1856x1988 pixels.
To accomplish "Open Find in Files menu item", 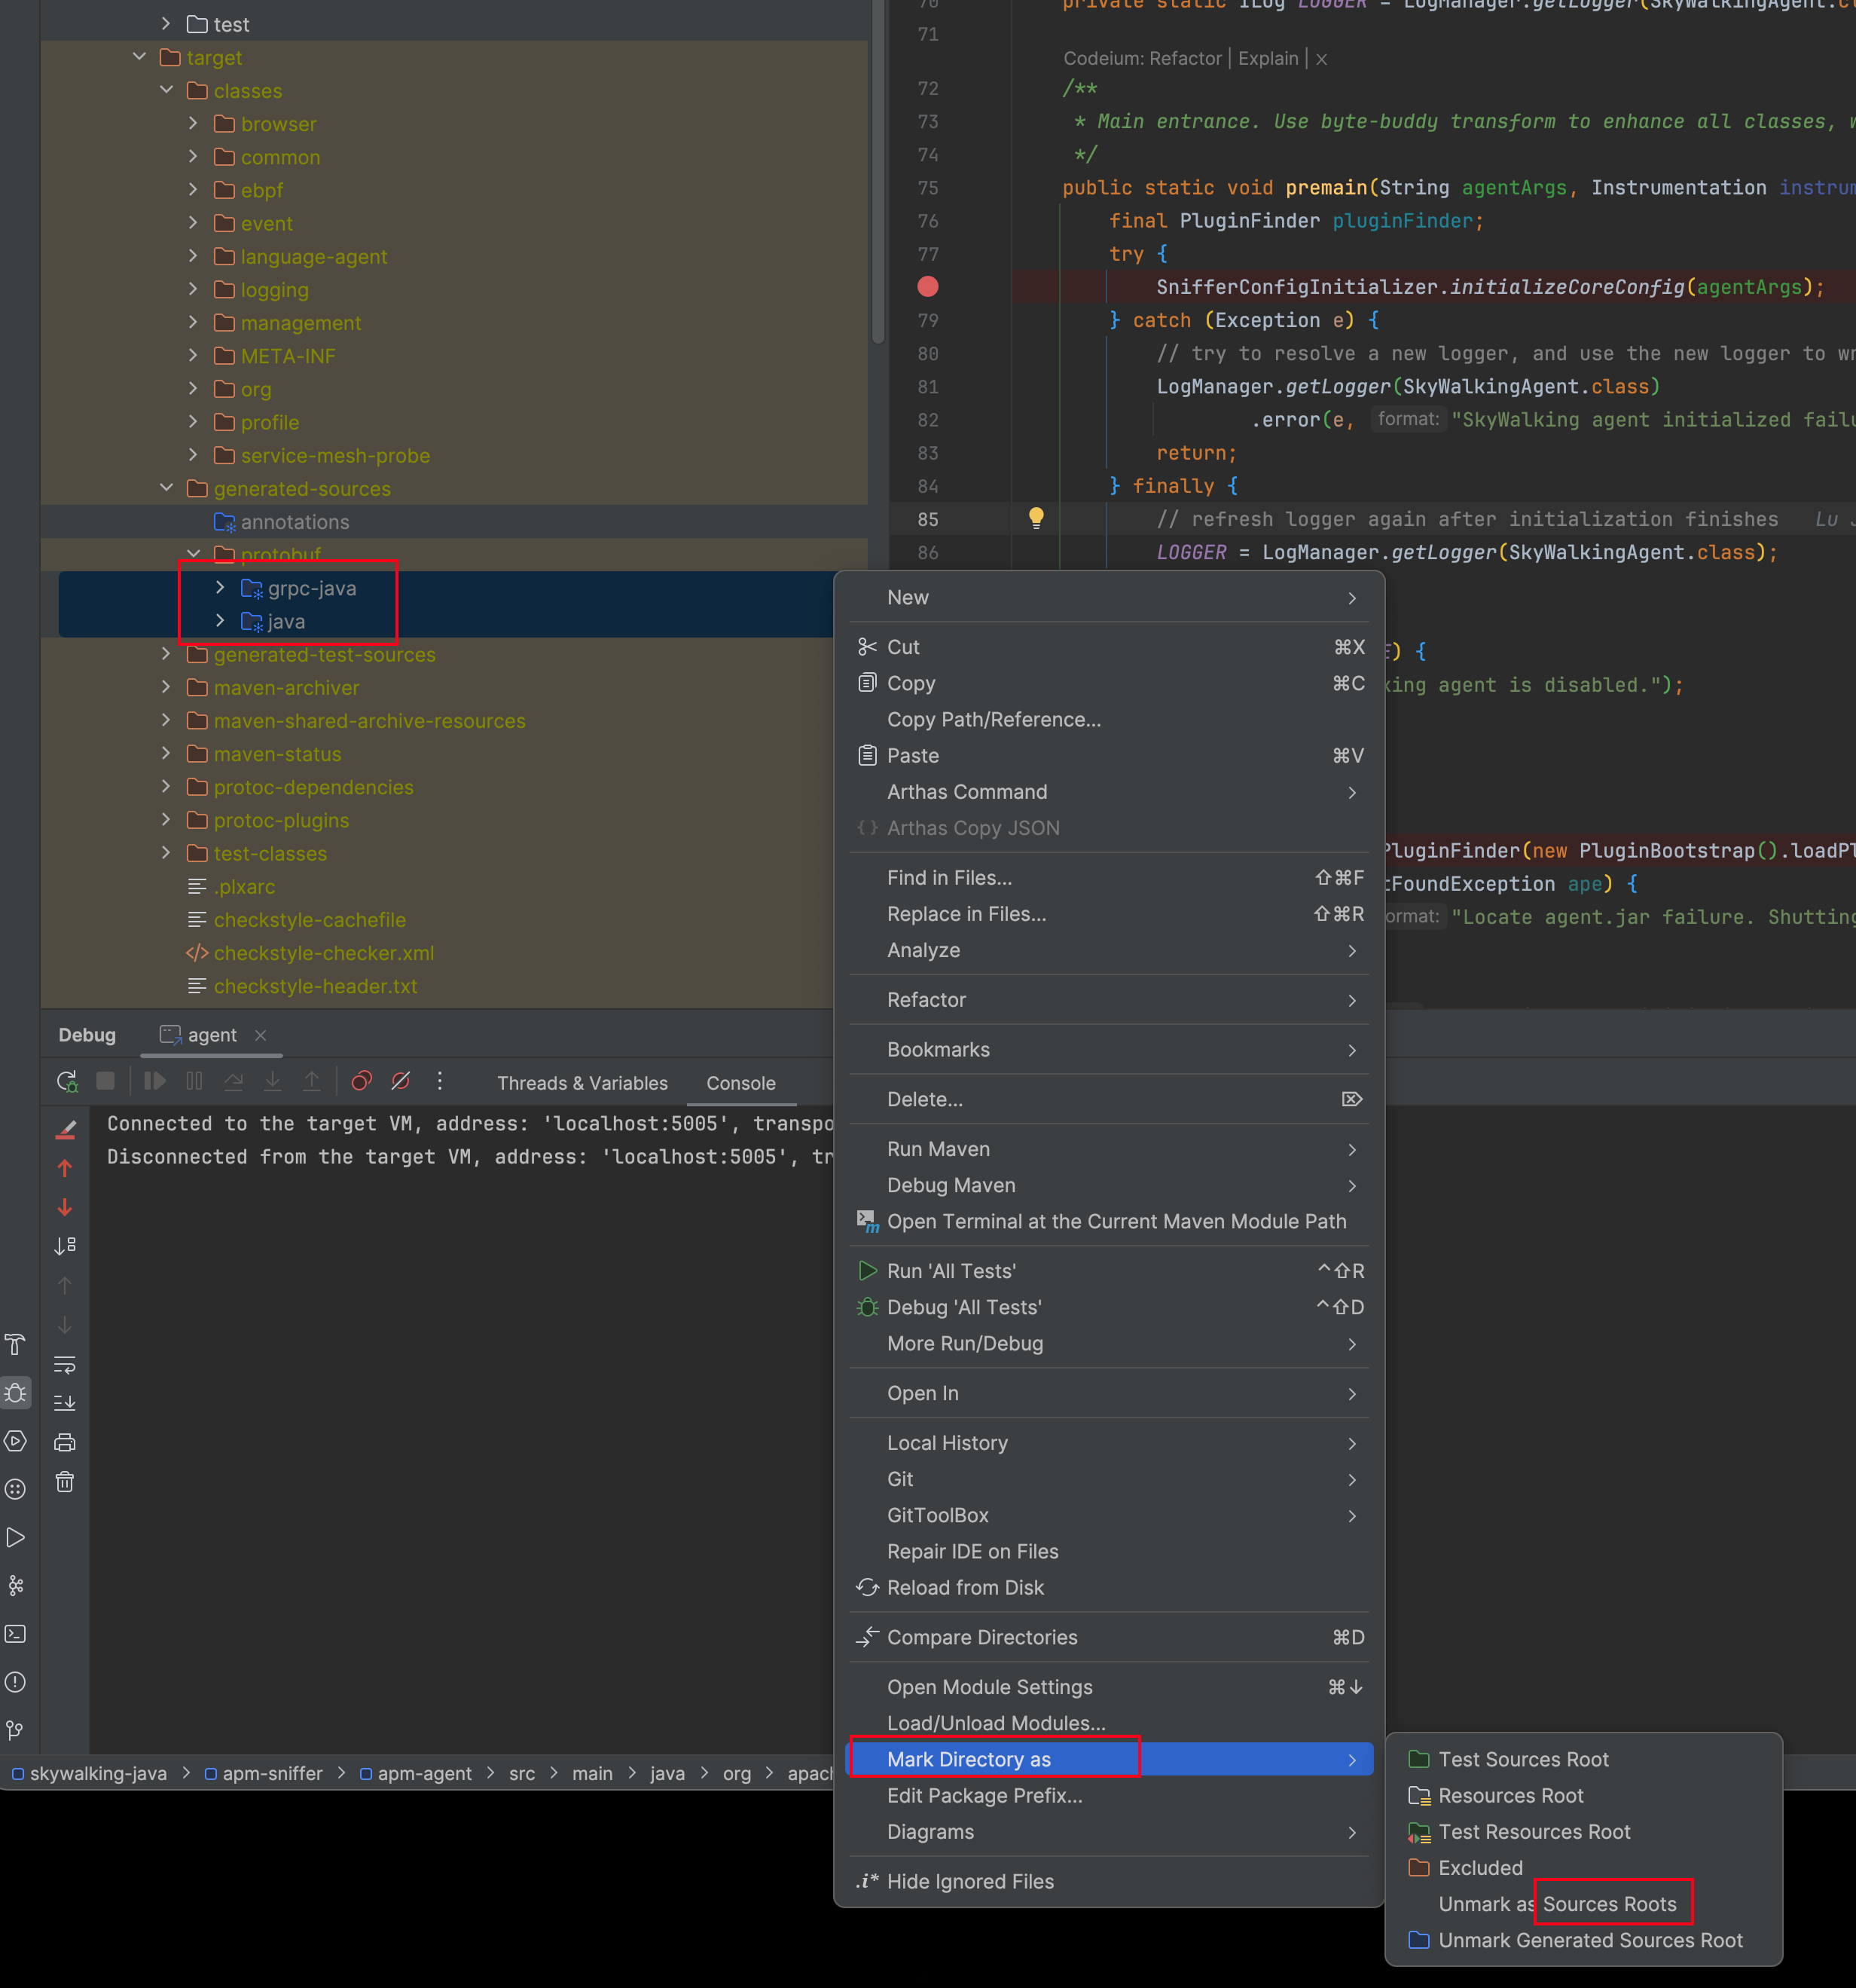I will 1110,877.
